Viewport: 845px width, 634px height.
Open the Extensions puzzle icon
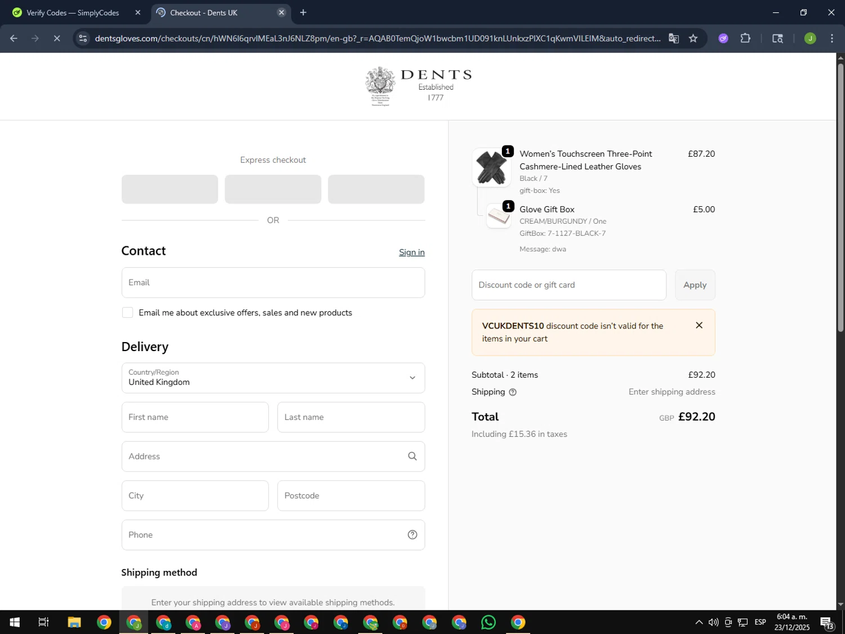[x=745, y=38]
